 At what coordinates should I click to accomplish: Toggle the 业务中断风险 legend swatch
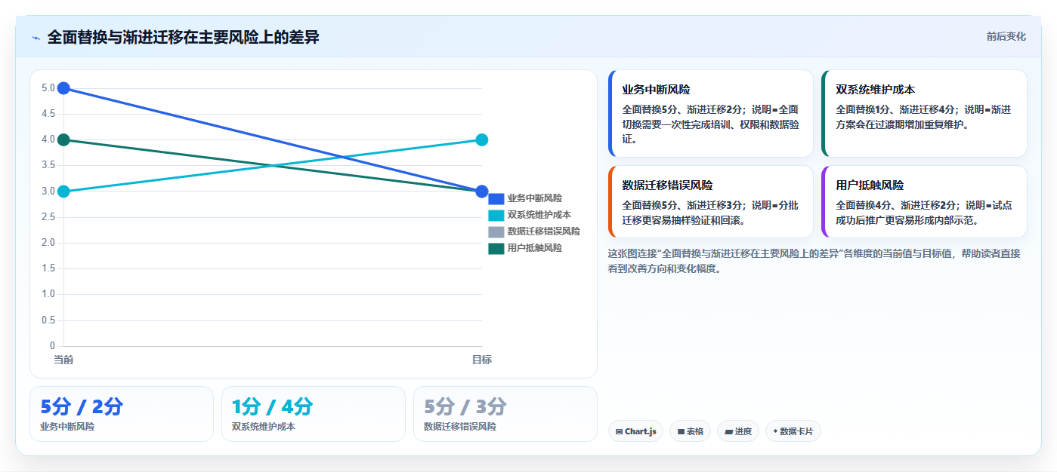click(x=496, y=198)
